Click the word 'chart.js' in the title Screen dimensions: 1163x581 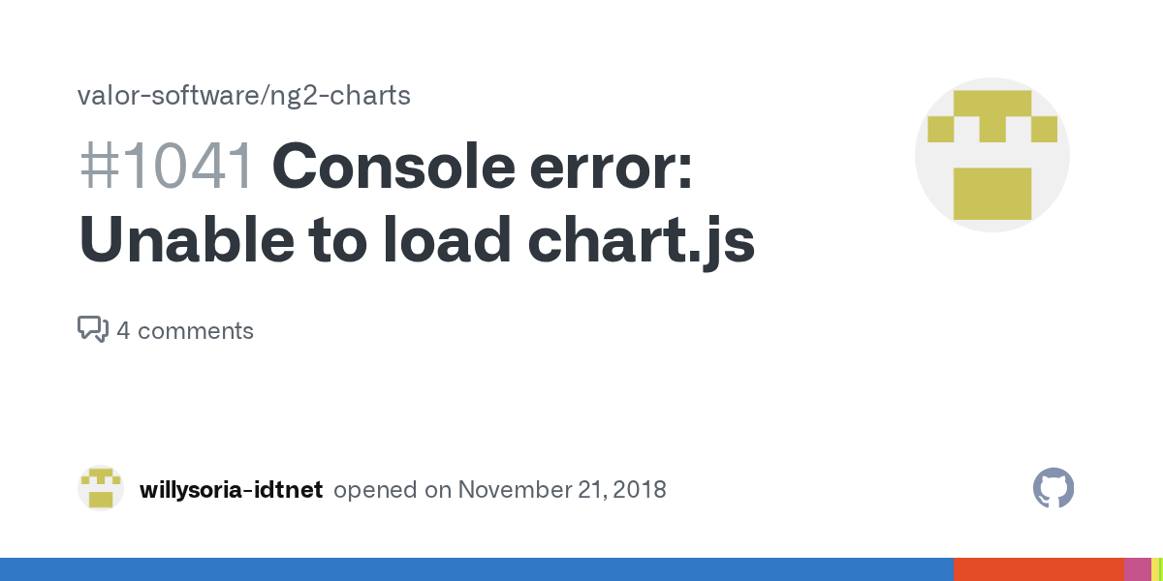click(642, 242)
